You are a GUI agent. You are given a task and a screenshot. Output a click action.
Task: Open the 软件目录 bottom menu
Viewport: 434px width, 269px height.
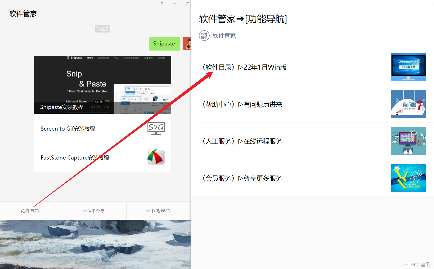(x=31, y=211)
